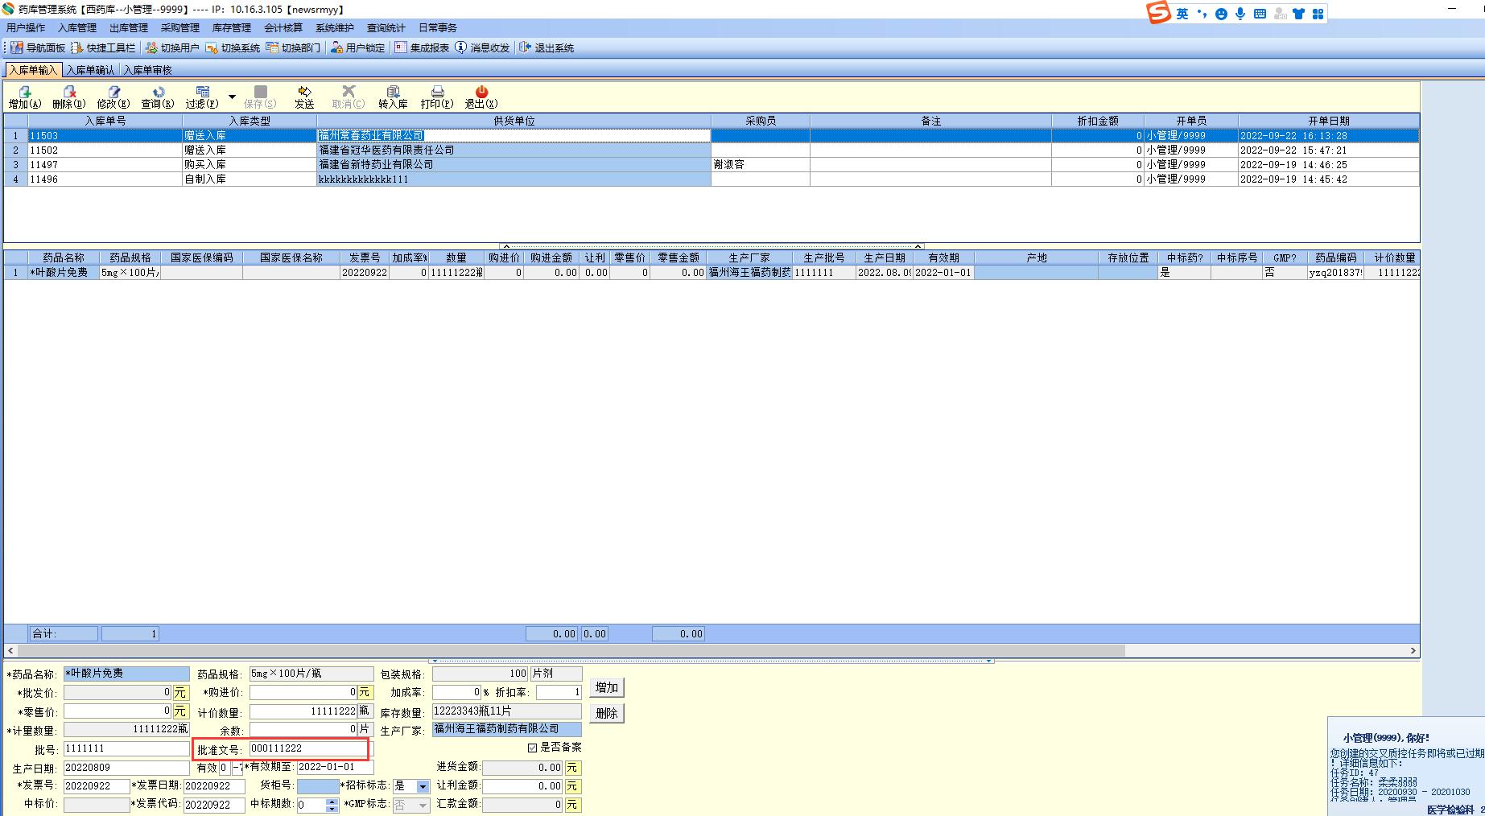Click the 删除(D) delete toolbar icon
This screenshot has height=816, width=1485.
[x=69, y=97]
